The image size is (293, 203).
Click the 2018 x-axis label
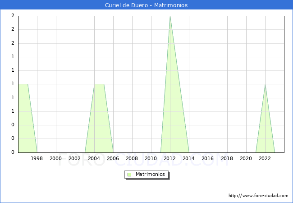coord(227,158)
